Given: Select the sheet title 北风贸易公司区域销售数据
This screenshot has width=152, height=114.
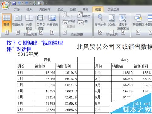Looking at the screenshot, I should (114, 47).
